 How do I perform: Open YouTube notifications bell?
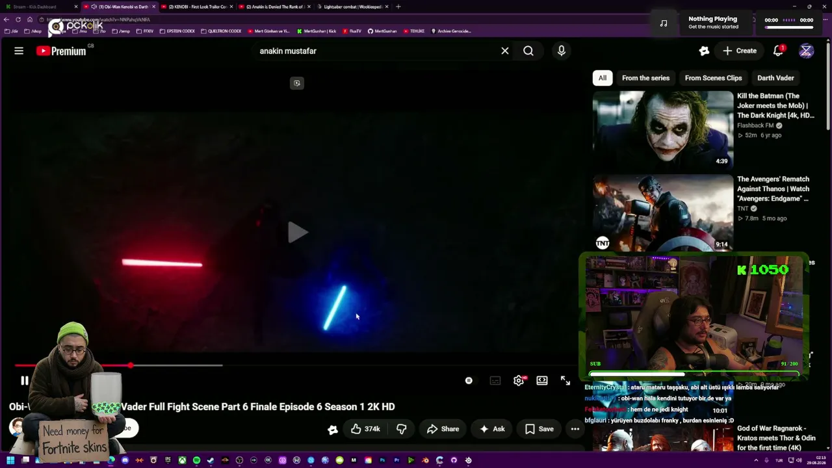point(778,51)
